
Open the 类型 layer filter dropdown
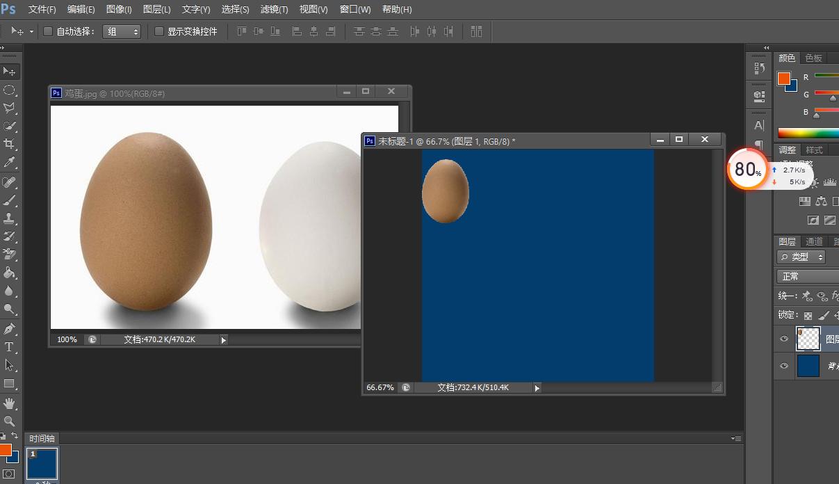click(801, 257)
